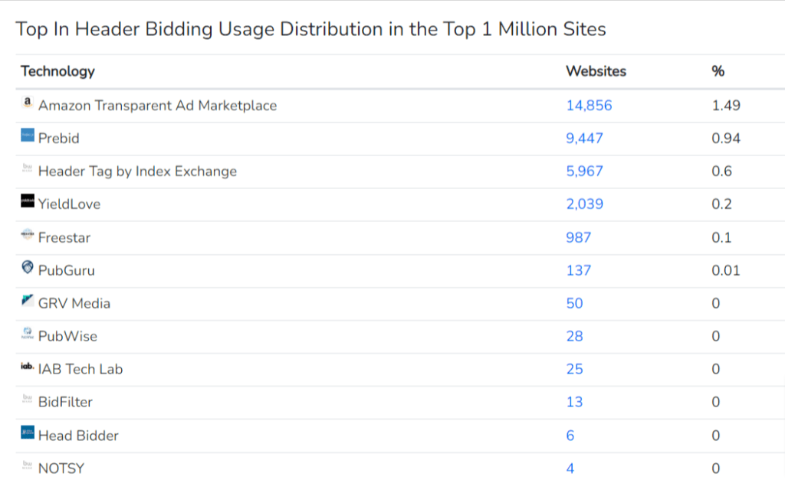Click the PubGuru shield icon

28,268
